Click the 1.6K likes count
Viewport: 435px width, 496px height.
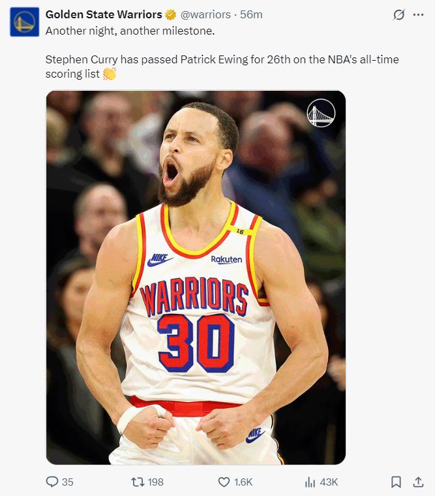point(243,482)
